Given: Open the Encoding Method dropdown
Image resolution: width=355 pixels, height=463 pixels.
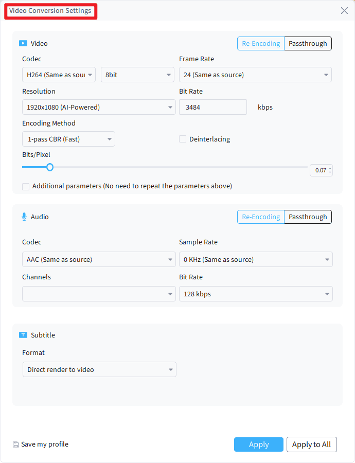Looking at the screenshot, I should [68, 139].
